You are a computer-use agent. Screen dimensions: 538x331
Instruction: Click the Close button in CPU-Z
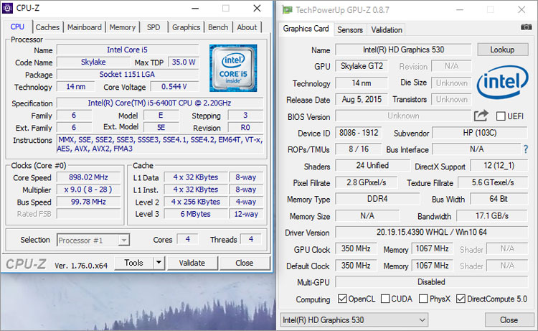[x=245, y=263]
